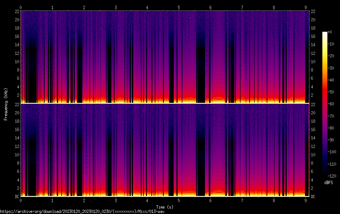Click the 3 second tick on the top time axis
Screen dimensions: 340x214
pos(116,7)
